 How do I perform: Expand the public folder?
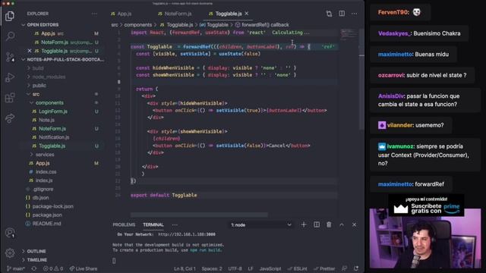[x=39, y=86]
